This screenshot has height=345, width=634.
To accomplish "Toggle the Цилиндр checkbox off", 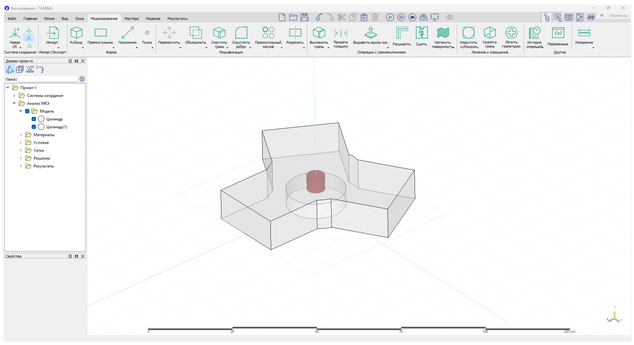I will [34, 119].
